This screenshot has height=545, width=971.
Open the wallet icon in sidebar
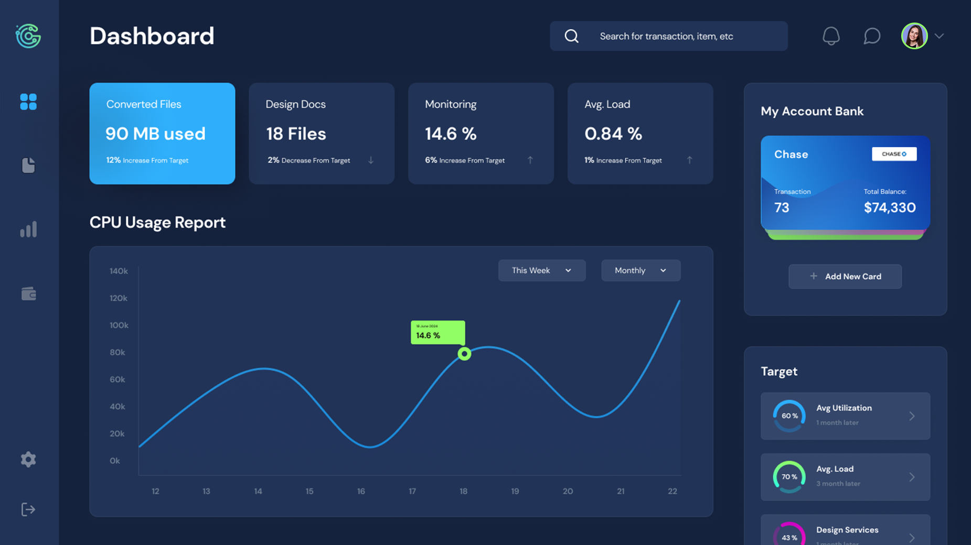[x=28, y=294]
